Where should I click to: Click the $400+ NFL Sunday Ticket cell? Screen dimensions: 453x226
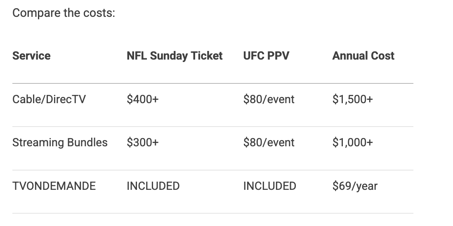[x=143, y=99]
